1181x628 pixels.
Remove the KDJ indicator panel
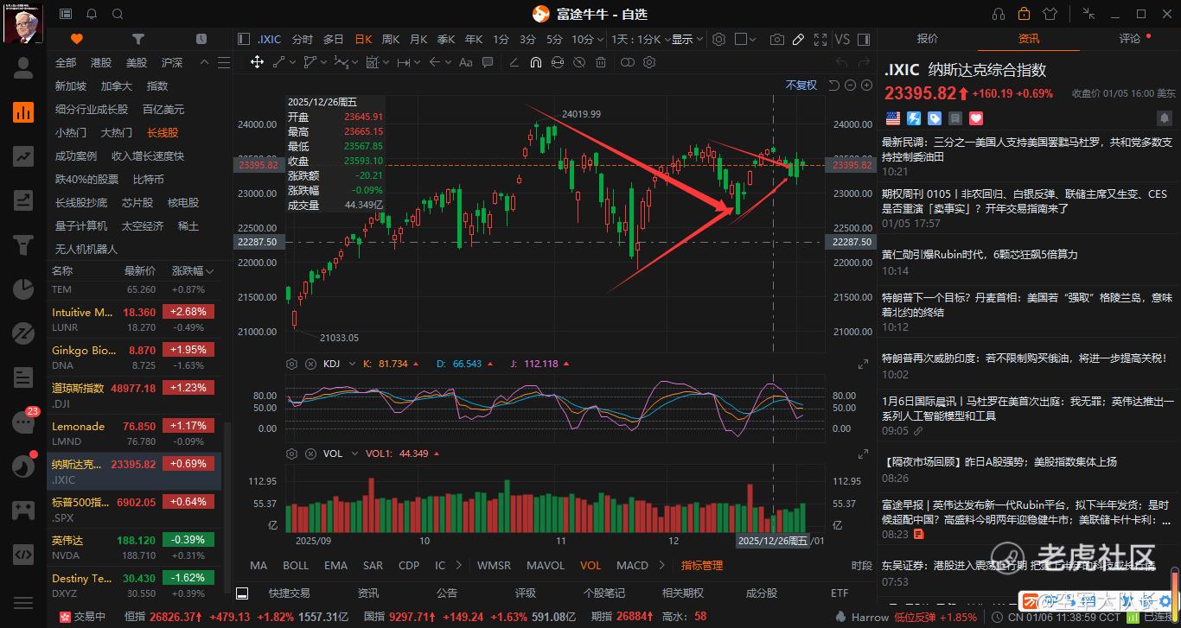[310, 364]
